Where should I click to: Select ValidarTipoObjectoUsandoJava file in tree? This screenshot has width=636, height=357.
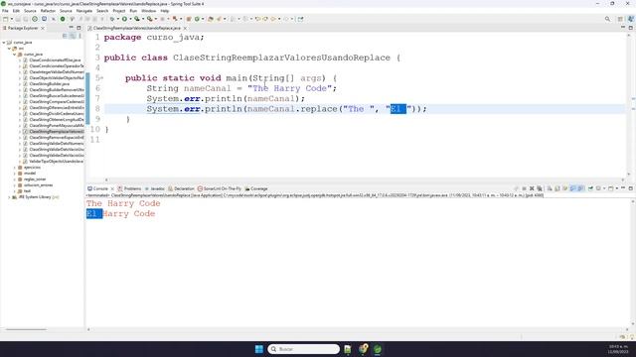(x=56, y=161)
